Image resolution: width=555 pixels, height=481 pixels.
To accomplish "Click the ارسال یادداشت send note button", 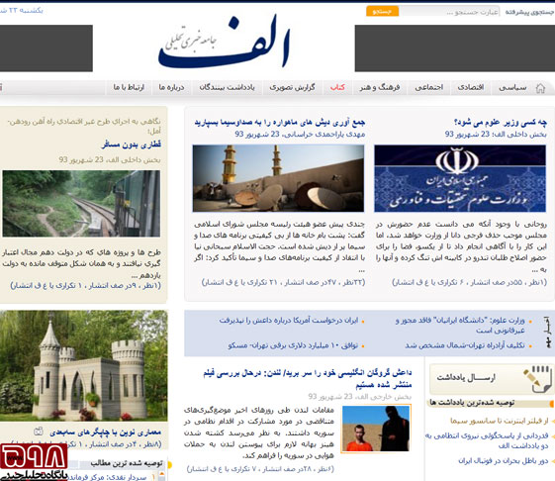I will point(492,379).
